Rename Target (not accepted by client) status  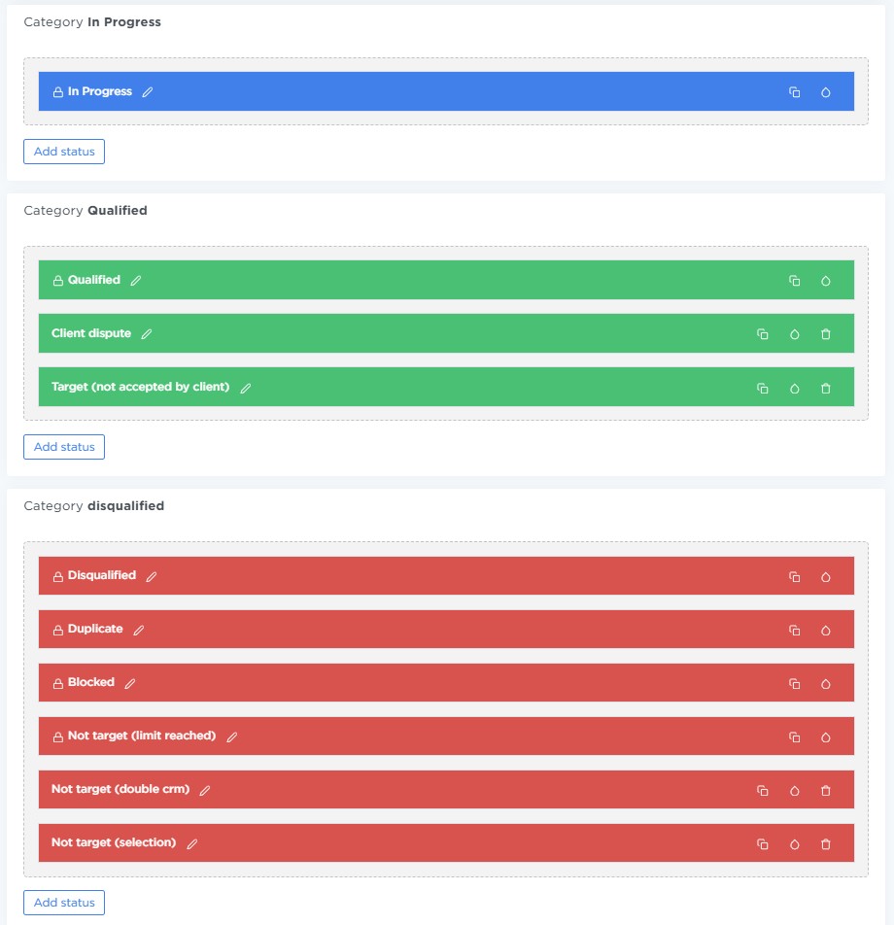(x=246, y=388)
